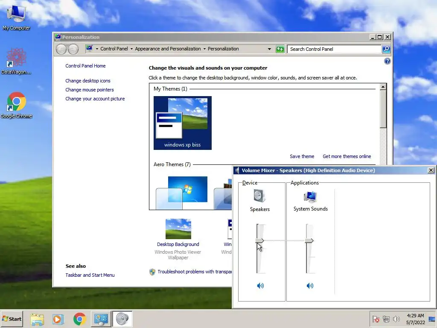Select the Windows 7 Aero theme thumbnail
This screenshot has height=328, width=437.
(182, 193)
